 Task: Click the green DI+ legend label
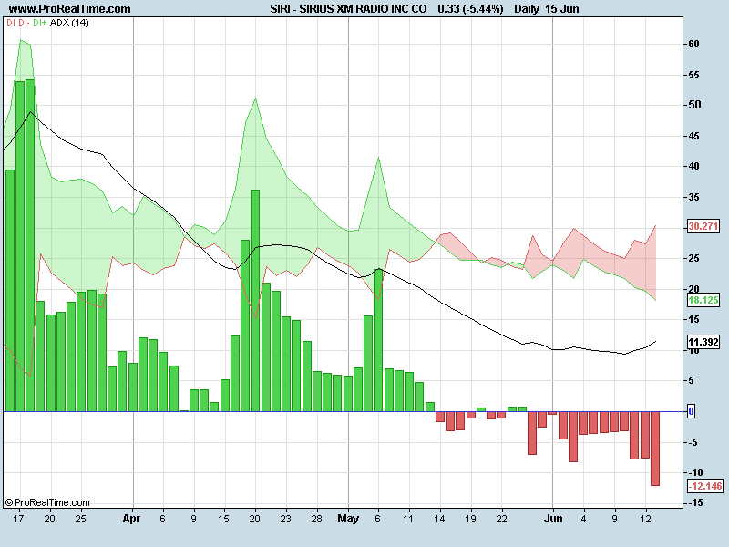point(40,22)
